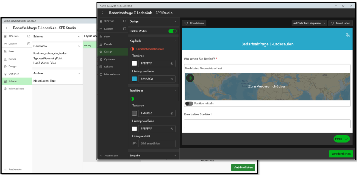Collapse Andere section in Schema panel
Image resolution: width=357 pixels, height=175 pixels.
point(78,73)
